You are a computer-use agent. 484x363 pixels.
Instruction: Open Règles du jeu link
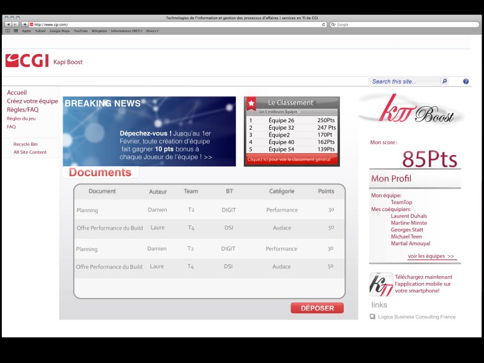(21, 119)
